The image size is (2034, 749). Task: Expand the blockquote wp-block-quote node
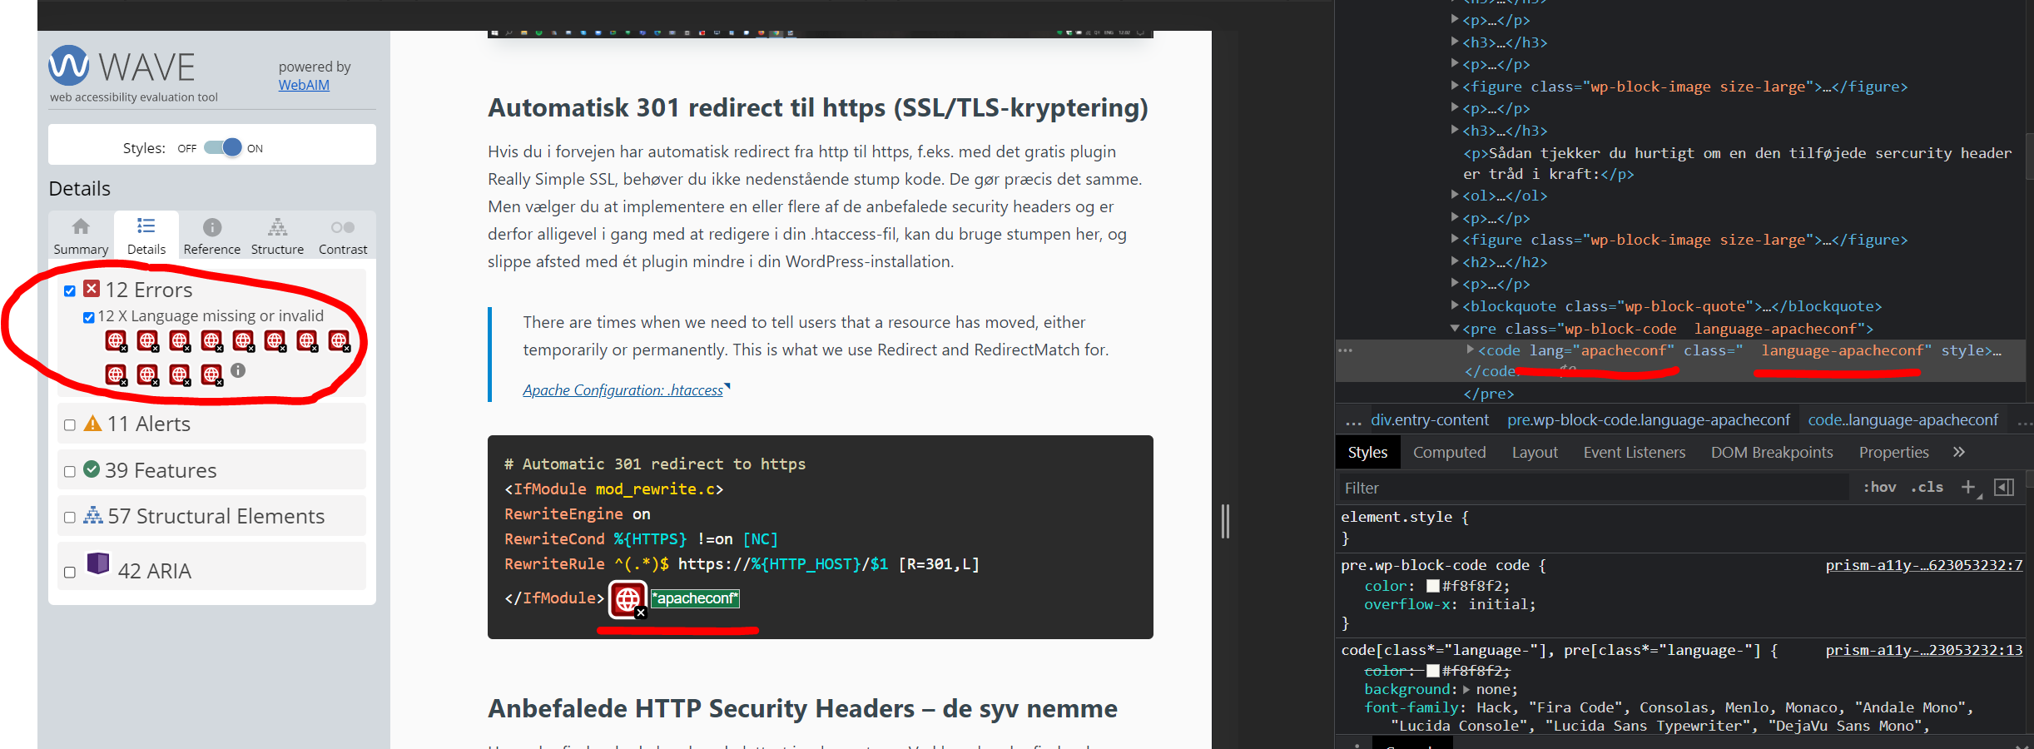click(1455, 305)
